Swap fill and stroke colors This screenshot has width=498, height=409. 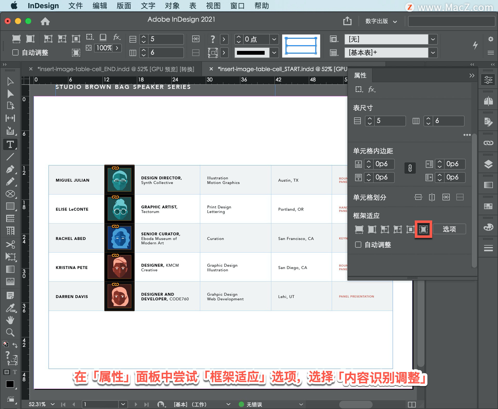pyautogui.click(x=15, y=345)
